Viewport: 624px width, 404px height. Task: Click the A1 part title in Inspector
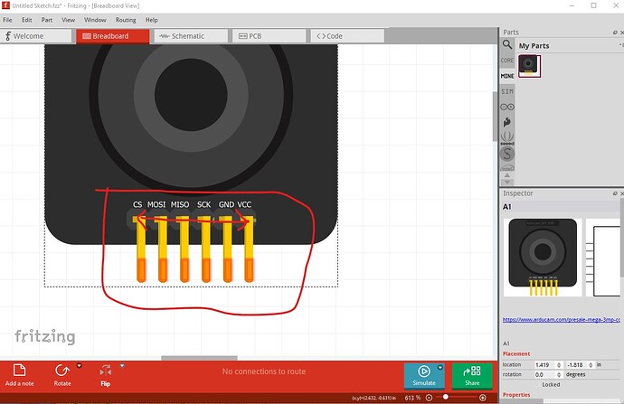coord(506,207)
